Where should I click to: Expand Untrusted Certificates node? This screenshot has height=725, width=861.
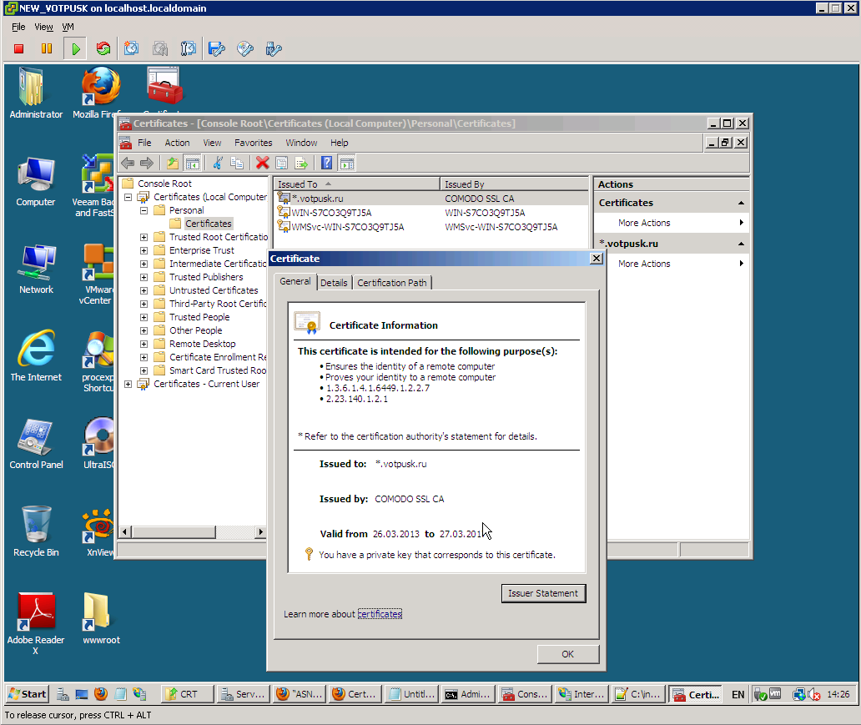[143, 290]
